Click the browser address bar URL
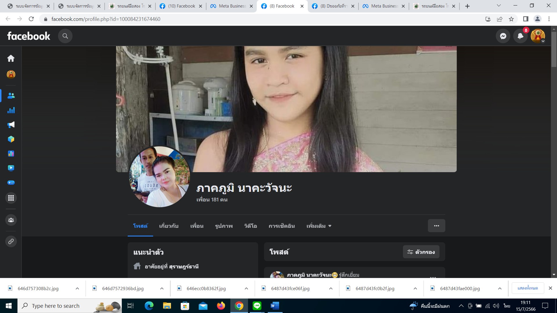 point(106,19)
